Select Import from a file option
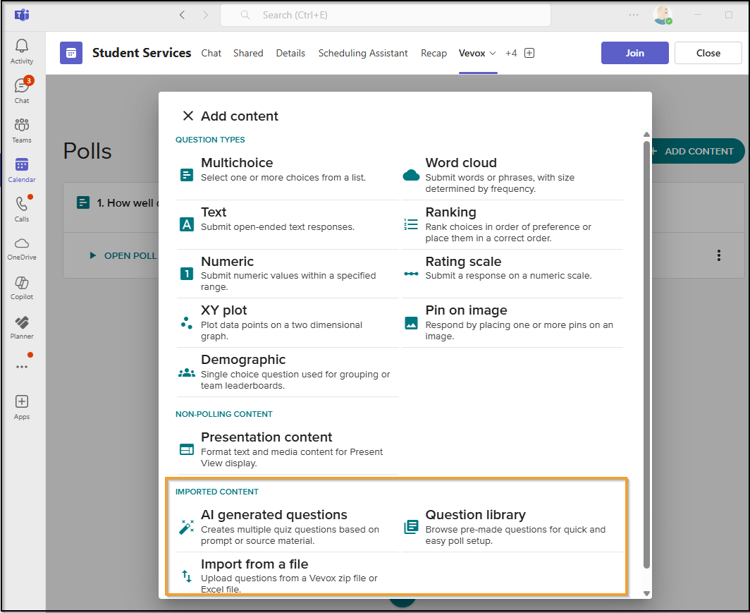The image size is (750, 613). (288, 576)
